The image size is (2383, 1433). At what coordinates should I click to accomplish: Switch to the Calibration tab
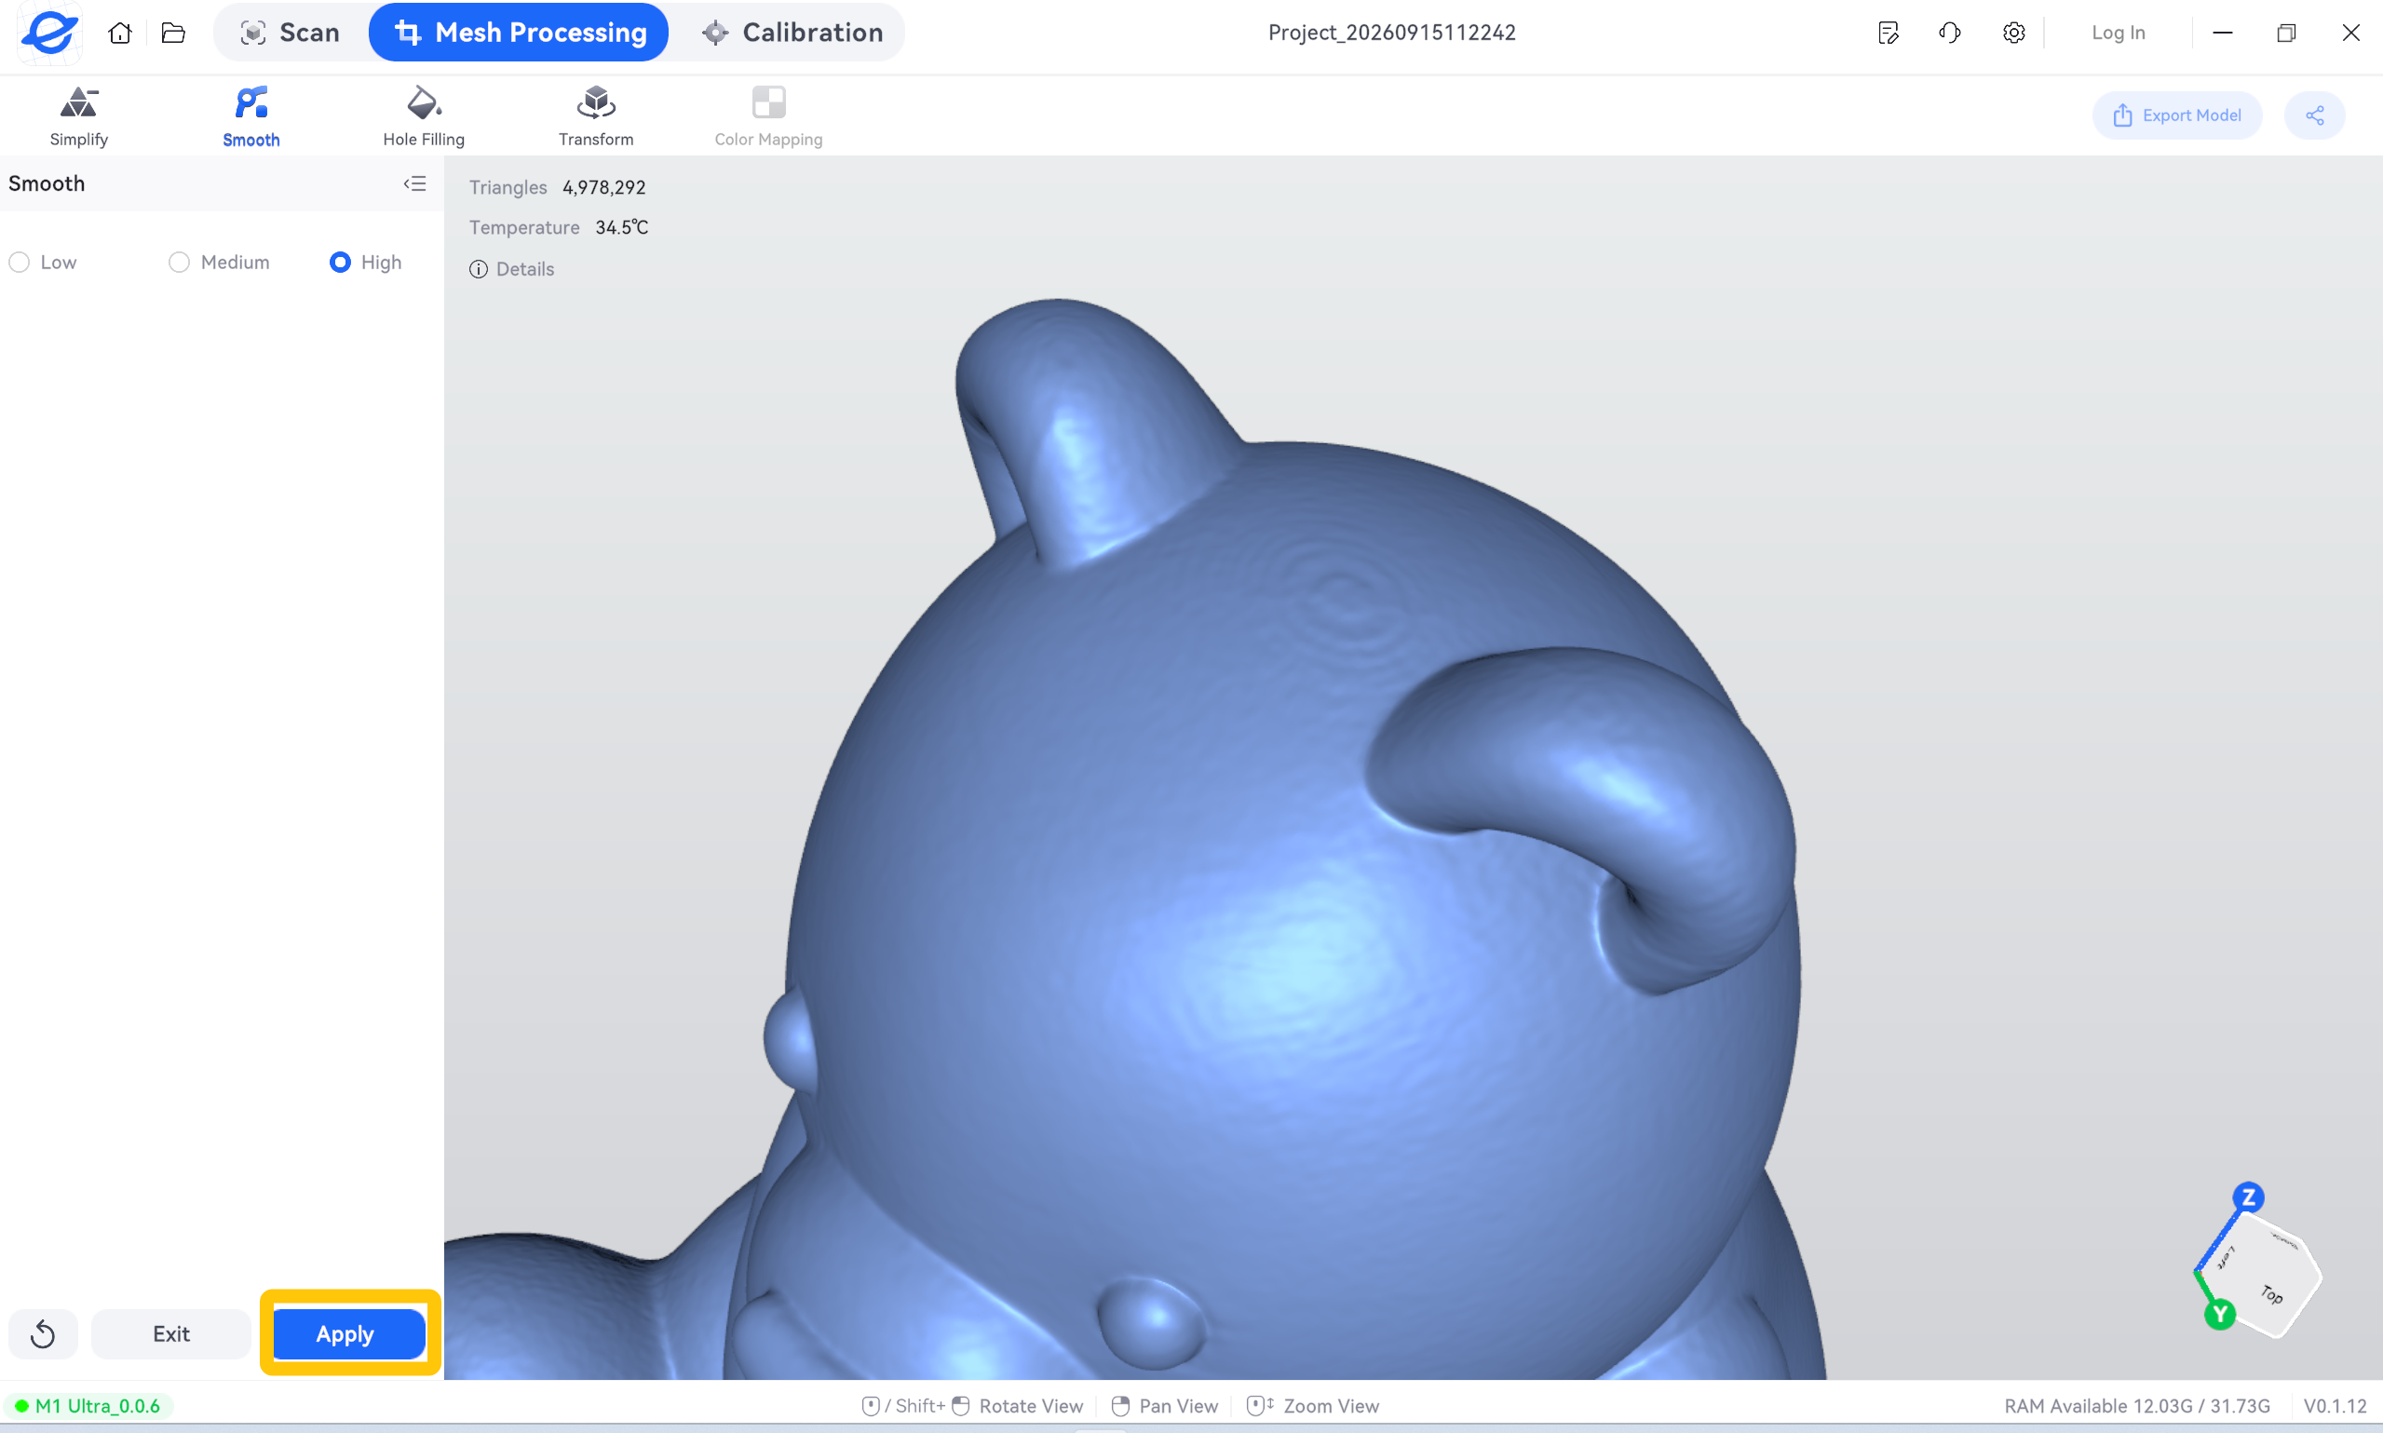[792, 33]
